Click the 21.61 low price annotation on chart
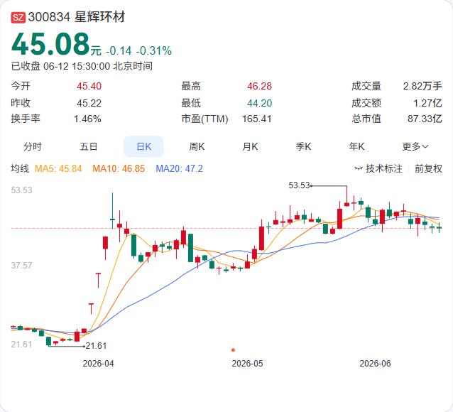This screenshot has width=453, height=412. click(96, 345)
